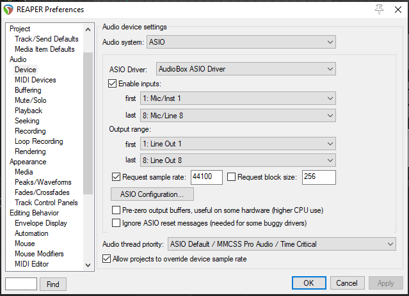Open Fades/Crossfades page
The width and height of the screenshot is (409, 296).
click(x=42, y=192)
